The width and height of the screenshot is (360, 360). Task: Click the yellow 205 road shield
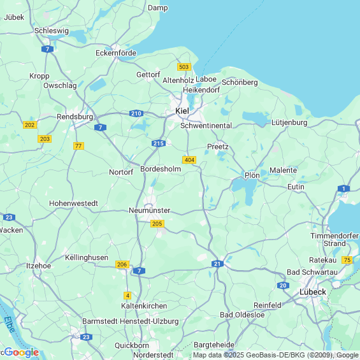pyautogui.click(x=157, y=224)
